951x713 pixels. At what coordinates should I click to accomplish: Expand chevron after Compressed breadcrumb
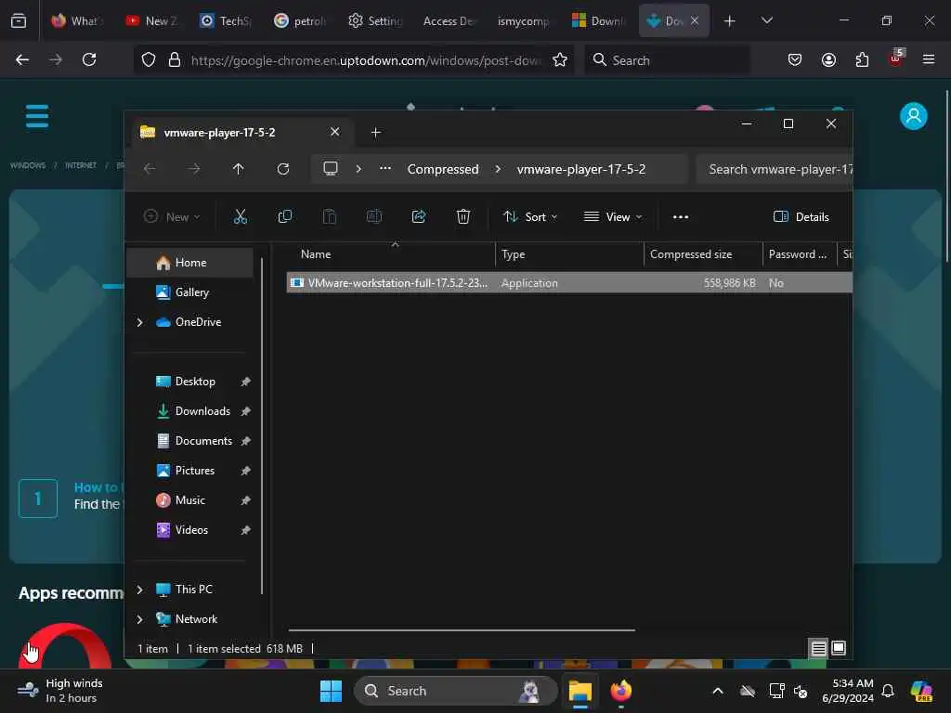pos(498,169)
